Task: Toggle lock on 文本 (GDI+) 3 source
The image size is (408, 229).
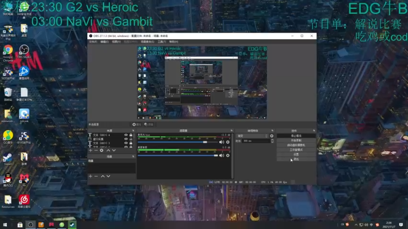Action: pos(131,143)
